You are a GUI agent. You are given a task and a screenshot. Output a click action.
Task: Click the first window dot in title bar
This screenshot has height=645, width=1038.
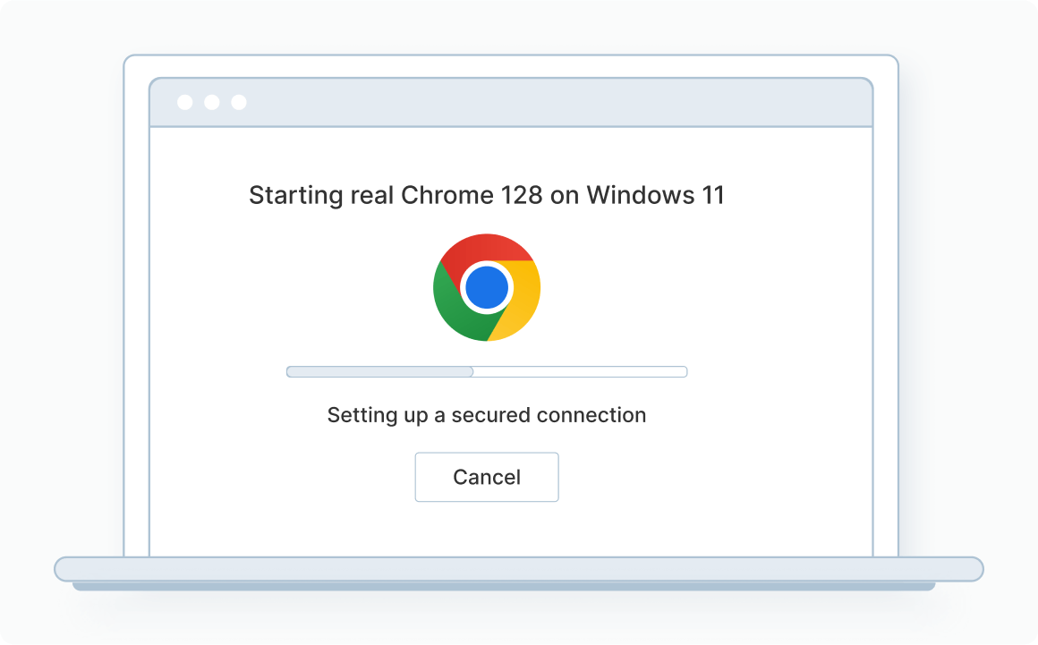click(185, 102)
